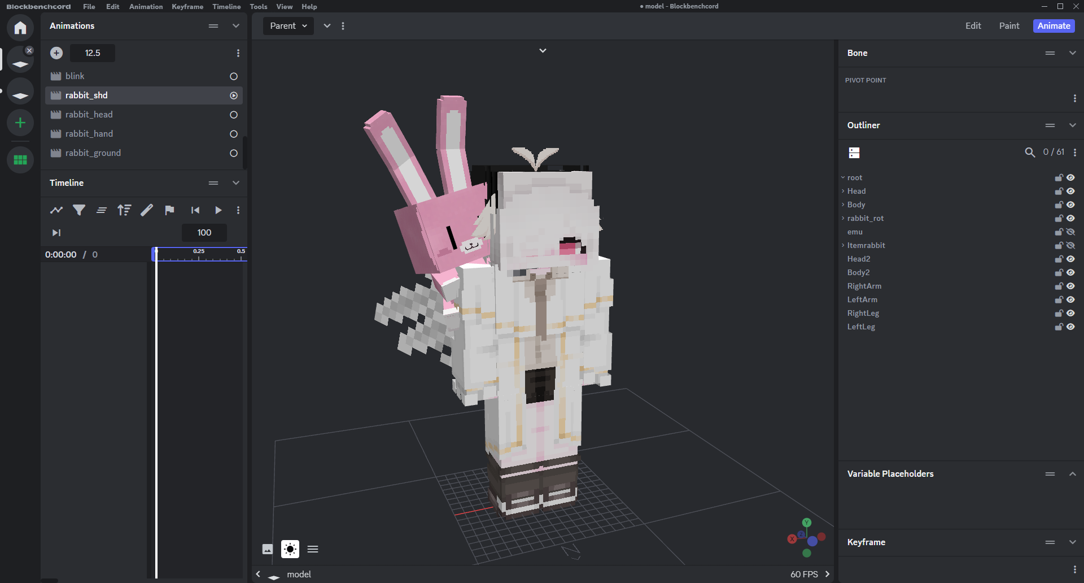The width and height of the screenshot is (1084, 583).
Task: Show the hidden emu bone
Action: click(x=1070, y=232)
